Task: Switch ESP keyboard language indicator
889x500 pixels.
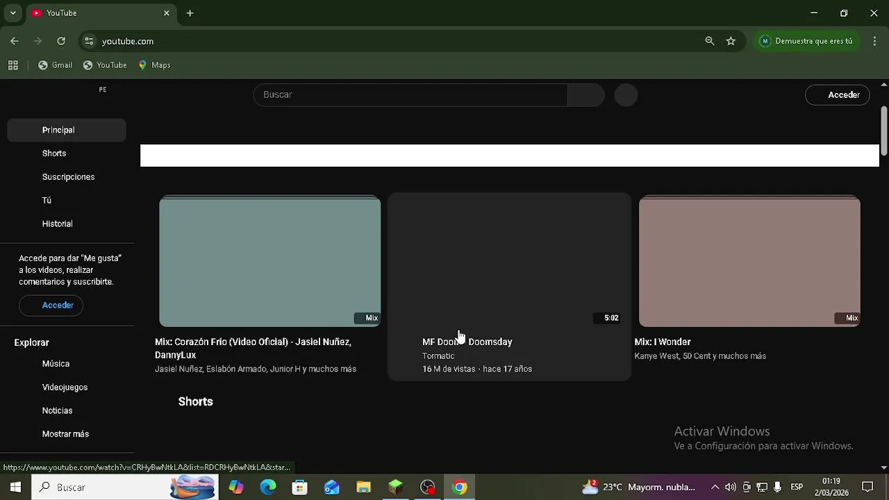Action: [797, 487]
